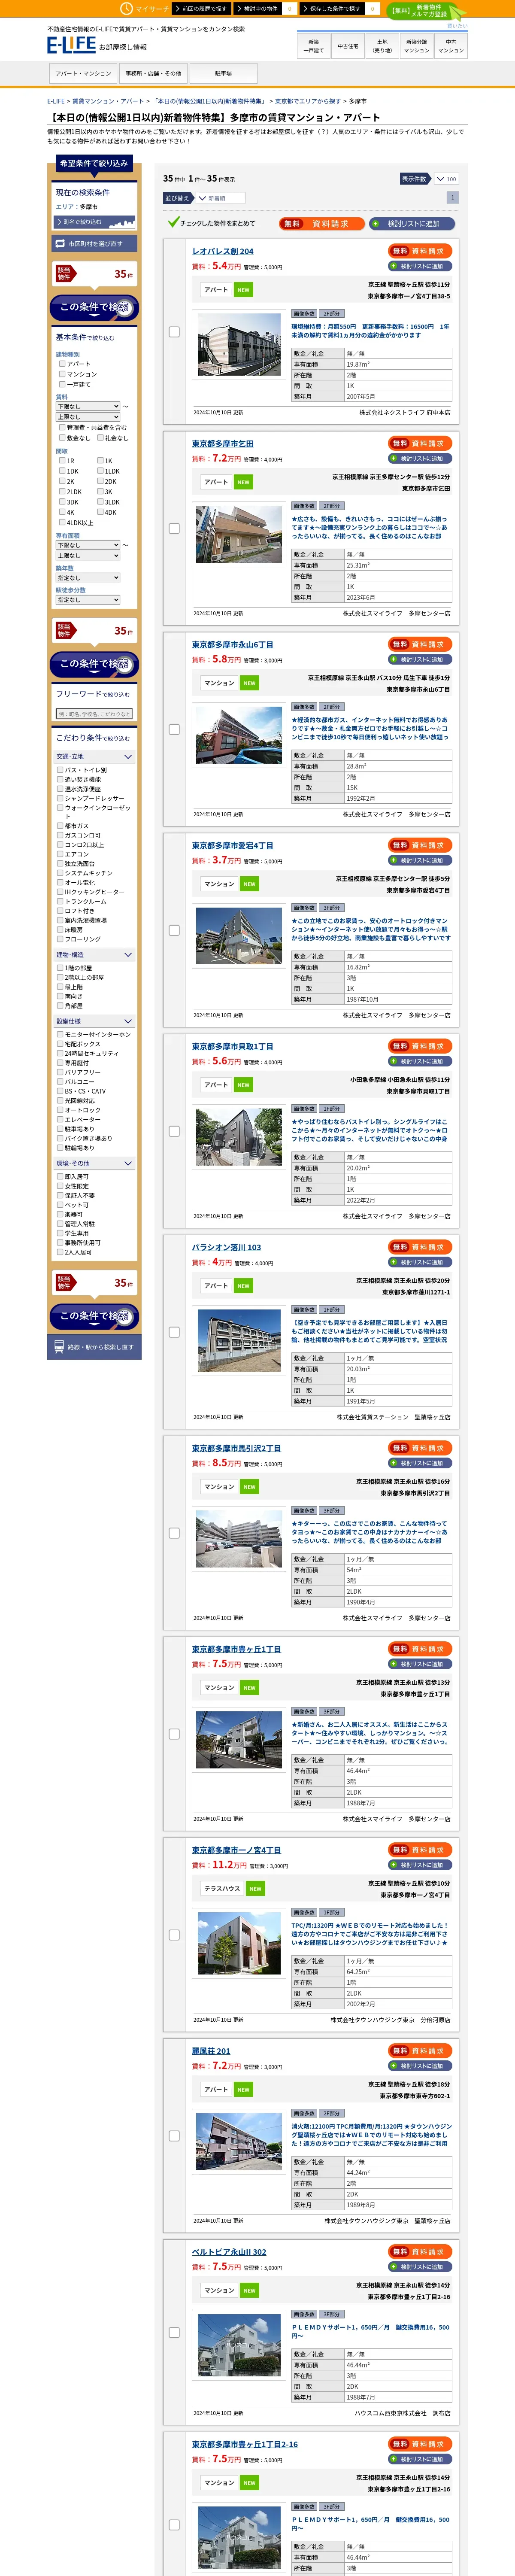Screen dimensions: 515x2576
Task: Click the マンション type badge on 東京都多摩市馬引沢2丁目
Action: coord(219,1487)
